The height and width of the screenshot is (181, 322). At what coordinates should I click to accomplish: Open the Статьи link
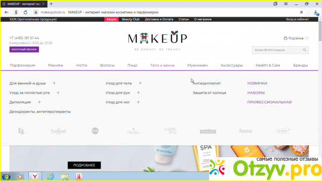pos(184,19)
